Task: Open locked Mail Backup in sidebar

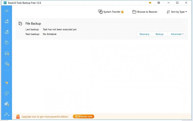Action: tap(7, 53)
